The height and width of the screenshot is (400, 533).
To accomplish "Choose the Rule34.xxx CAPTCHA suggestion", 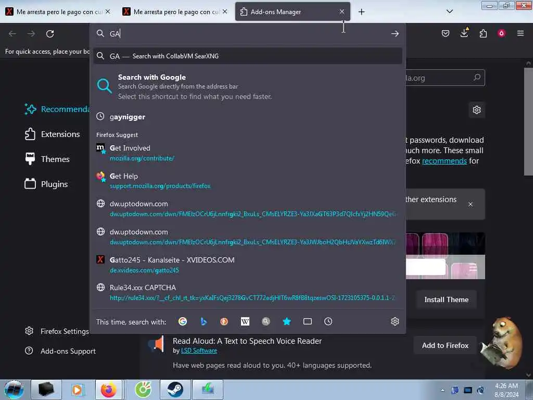I will [248, 292].
